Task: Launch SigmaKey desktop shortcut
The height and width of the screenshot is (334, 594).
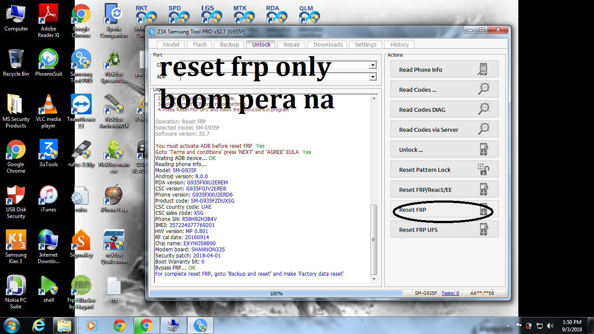Action: [x=81, y=244]
